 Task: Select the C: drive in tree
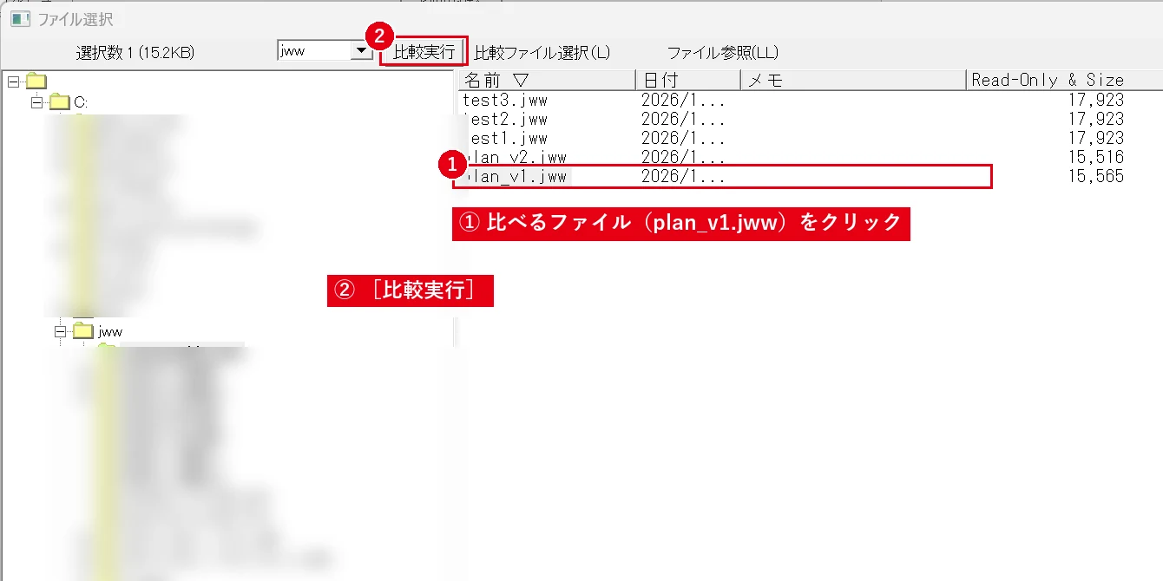81,102
